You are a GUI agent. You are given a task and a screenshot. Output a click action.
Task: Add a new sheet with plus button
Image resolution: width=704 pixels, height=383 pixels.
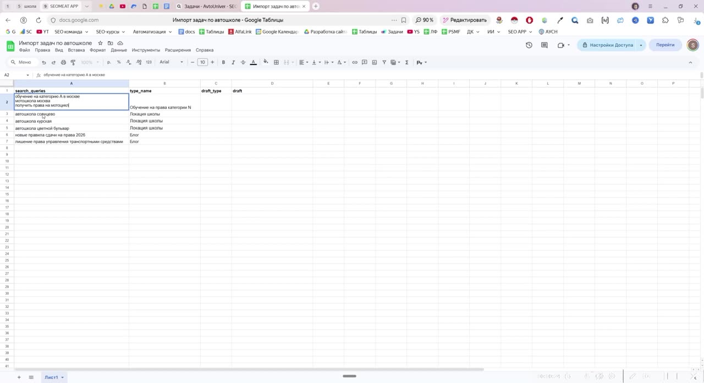tap(19, 377)
